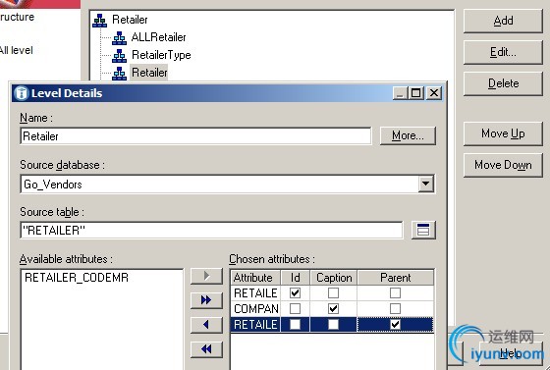Click the Go_Vendors source database combo box
The height and width of the screenshot is (370, 550).
click(227, 184)
